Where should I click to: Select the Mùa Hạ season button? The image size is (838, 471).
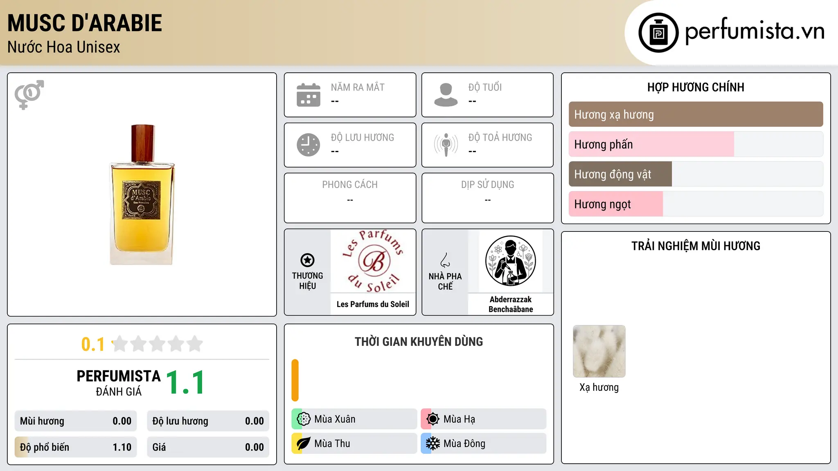(x=484, y=419)
